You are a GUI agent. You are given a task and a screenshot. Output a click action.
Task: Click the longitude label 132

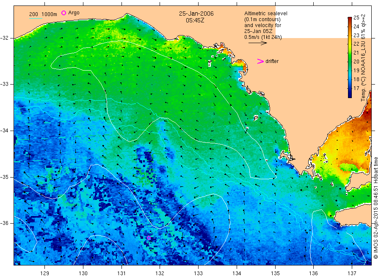pyautogui.click(x=160, y=273)
